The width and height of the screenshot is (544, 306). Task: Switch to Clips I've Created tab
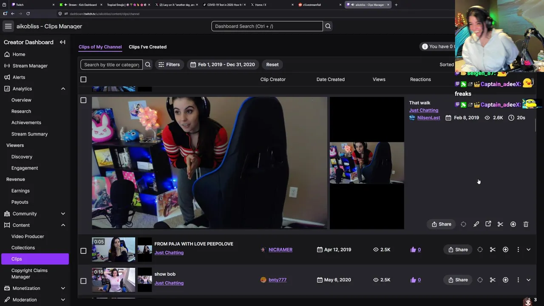[x=147, y=47]
